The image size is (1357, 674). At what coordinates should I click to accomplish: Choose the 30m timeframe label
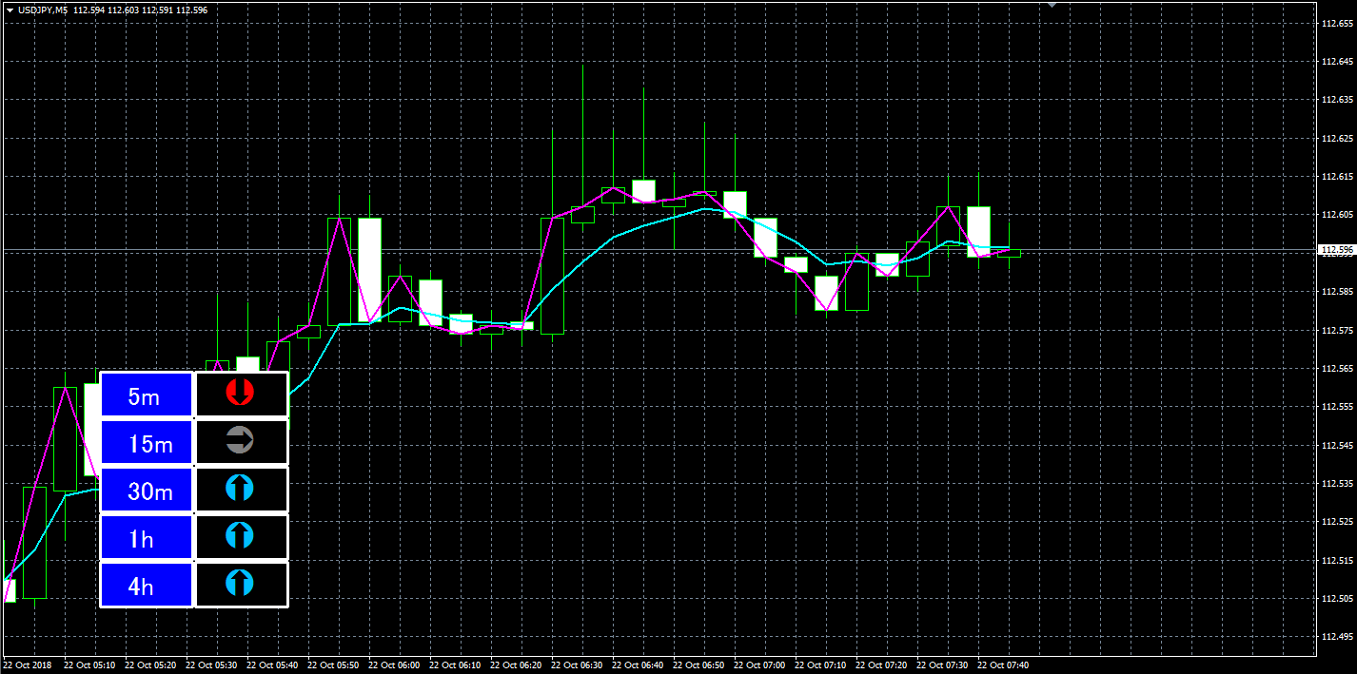147,491
